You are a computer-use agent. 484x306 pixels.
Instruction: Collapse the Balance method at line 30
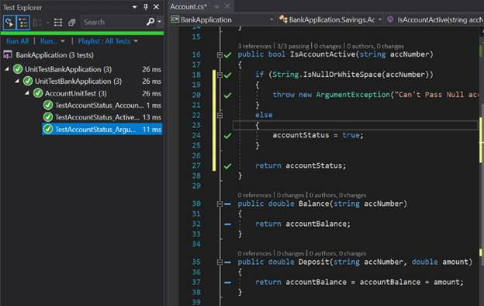pos(220,204)
